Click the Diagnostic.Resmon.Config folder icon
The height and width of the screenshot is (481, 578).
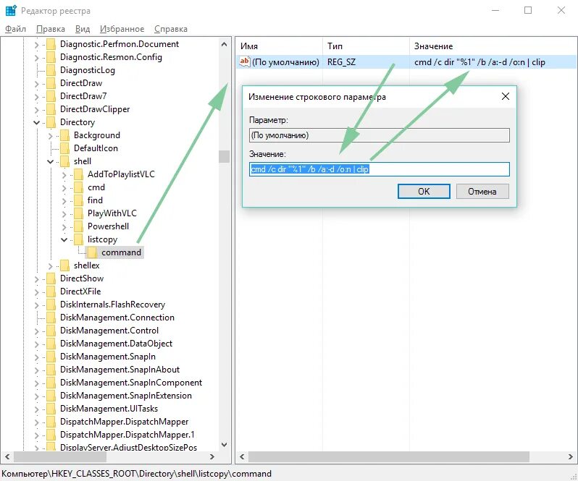(51, 57)
